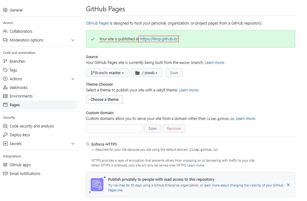Image resolution: width=307 pixels, height=201 pixels.
Task: Click the Deploy keys key icon
Action: [x=5, y=135]
